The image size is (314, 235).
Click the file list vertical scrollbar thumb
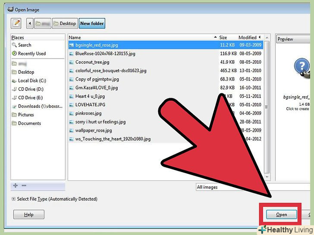(x=267, y=107)
